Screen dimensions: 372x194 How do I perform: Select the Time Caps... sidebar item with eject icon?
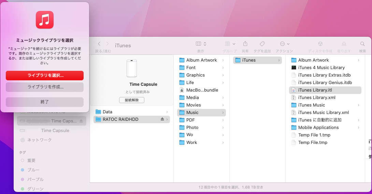point(52,121)
